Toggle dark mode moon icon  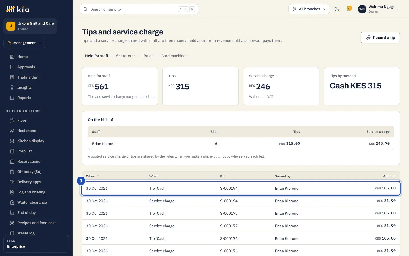coord(337,9)
